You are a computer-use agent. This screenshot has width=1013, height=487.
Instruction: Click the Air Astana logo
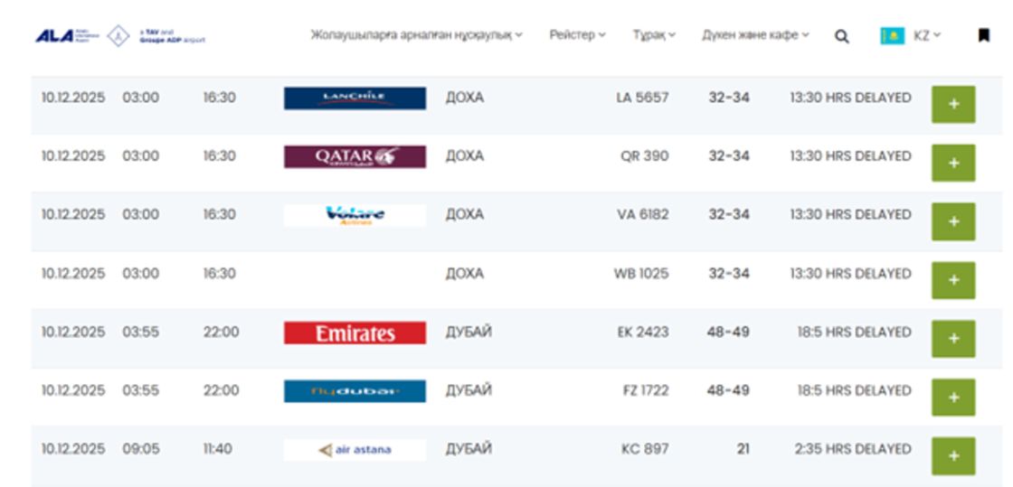(355, 449)
